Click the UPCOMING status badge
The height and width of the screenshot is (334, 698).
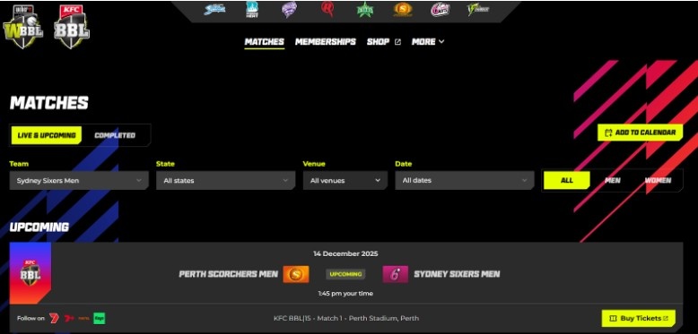tap(345, 274)
